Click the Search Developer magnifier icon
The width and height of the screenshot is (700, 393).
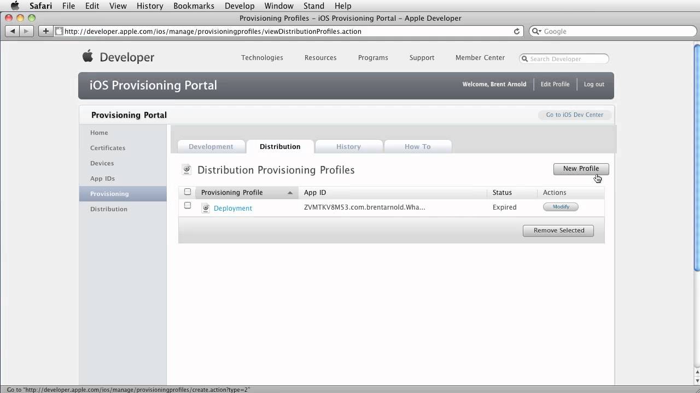(524, 59)
